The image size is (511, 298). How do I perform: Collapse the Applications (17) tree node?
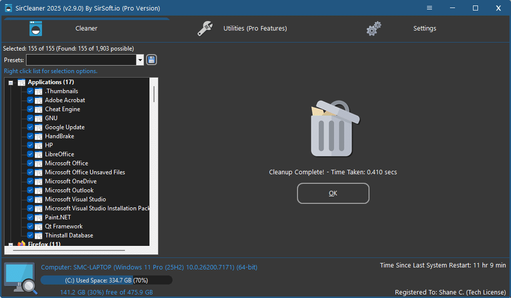click(11, 83)
